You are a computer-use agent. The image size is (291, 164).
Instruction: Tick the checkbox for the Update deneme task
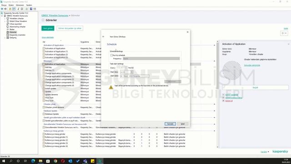[x=44, y=95]
